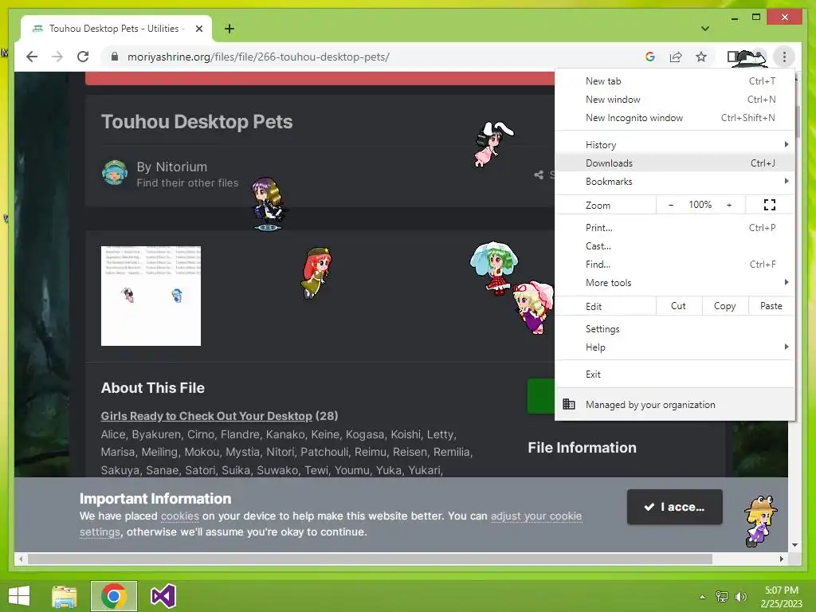The height and width of the screenshot is (612, 816).
Task: Click Paste in the Edit row
Action: [771, 306]
